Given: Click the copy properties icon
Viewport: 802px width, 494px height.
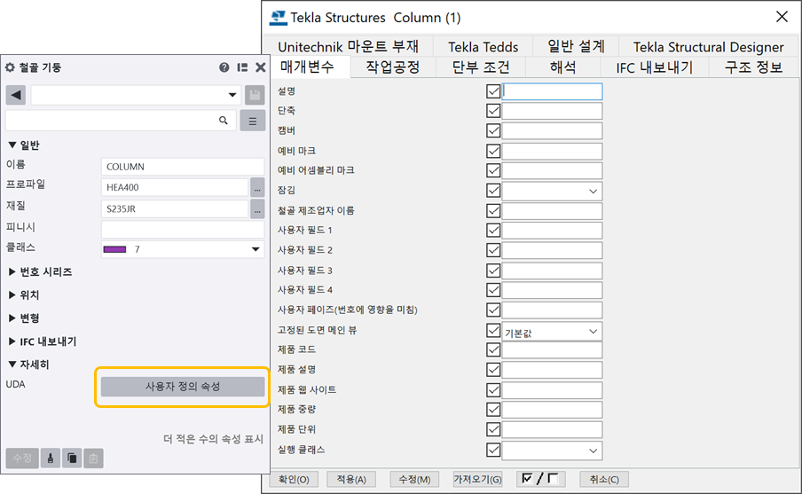Looking at the screenshot, I should pyautogui.click(x=72, y=458).
